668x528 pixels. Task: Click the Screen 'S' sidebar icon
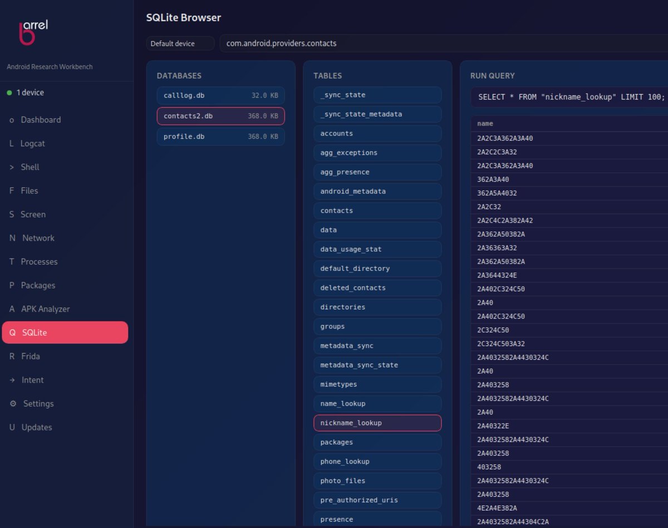coord(12,214)
